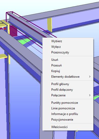
Task: Choose Wybierz from the context menu
Action: pyautogui.click(x=68, y=41)
